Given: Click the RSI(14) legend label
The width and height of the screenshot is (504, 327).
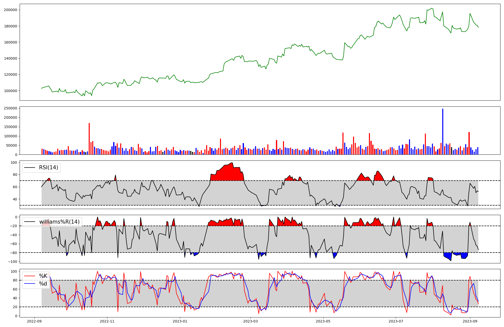Looking at the screenshot, I should point(48,168).
